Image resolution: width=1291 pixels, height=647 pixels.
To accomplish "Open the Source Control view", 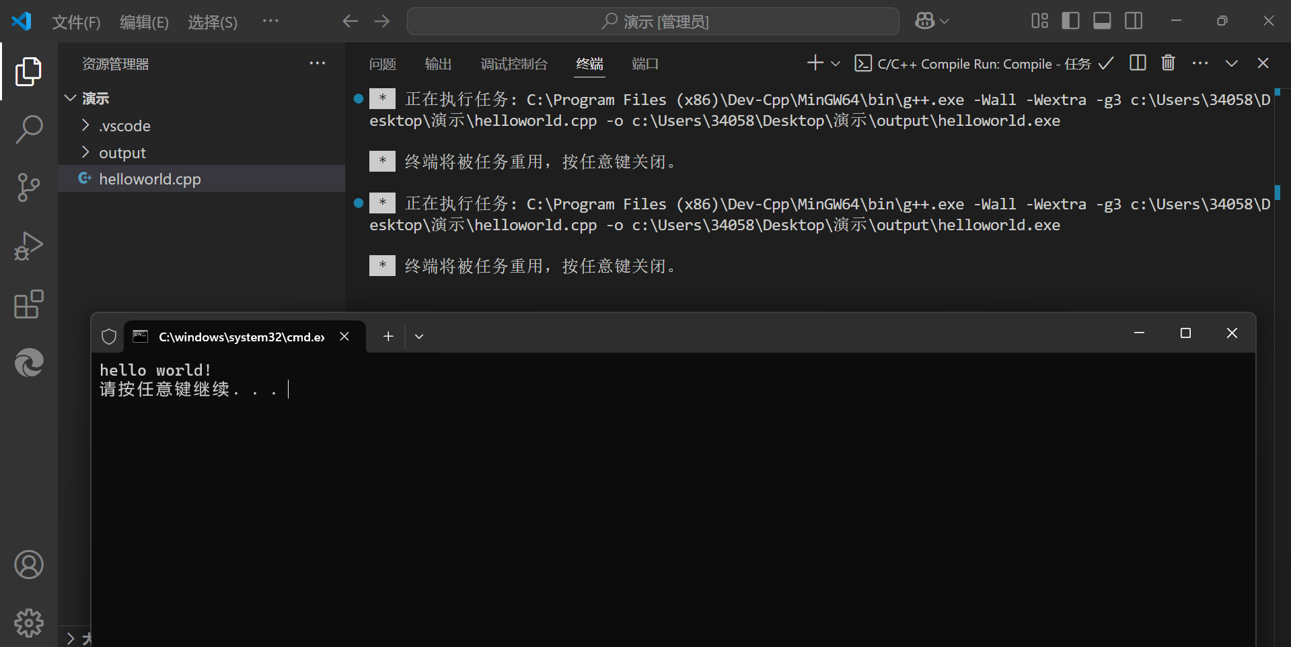I will pos(28,187).
